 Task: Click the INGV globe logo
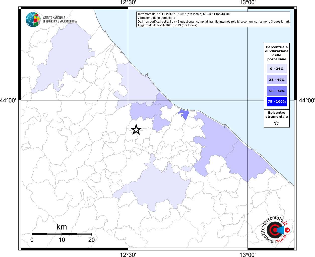click(33, 19)
